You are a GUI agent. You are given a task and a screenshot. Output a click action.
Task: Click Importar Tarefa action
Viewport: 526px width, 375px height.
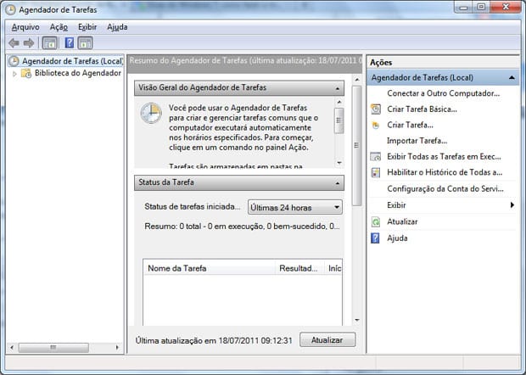click(x=417, y=141)
